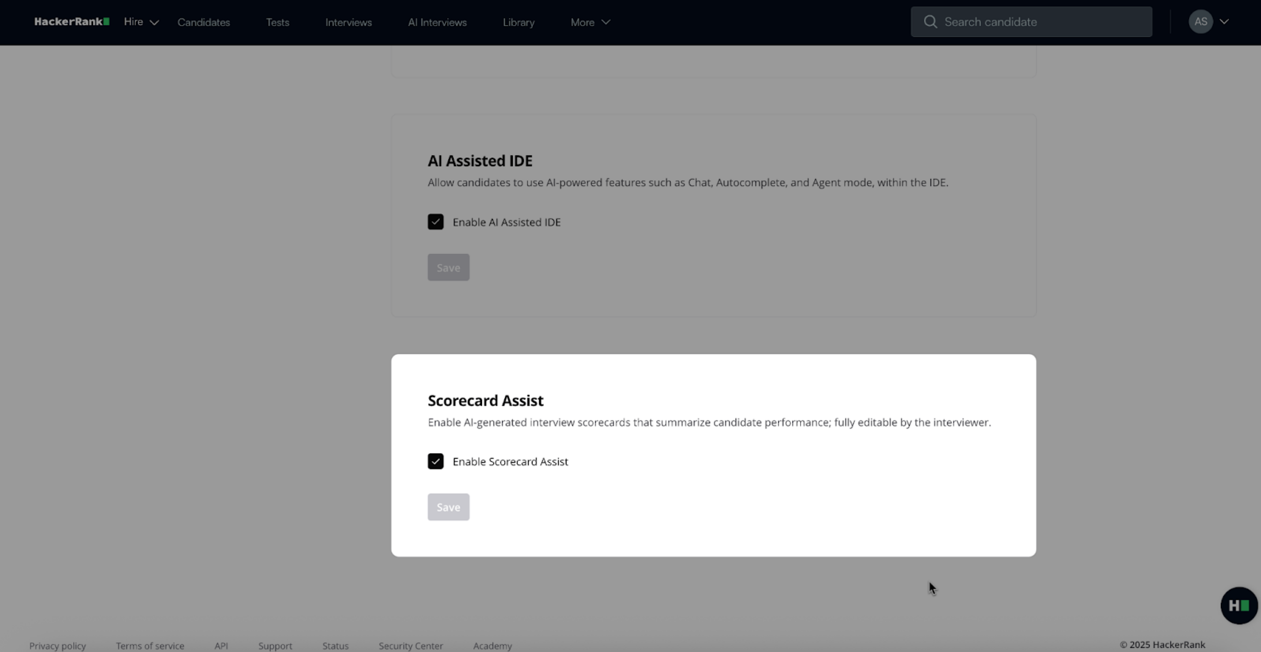The height and width of the screenshot is (652, 1261).
Task: Visit the Security Center link
Action: pos(410,646)
